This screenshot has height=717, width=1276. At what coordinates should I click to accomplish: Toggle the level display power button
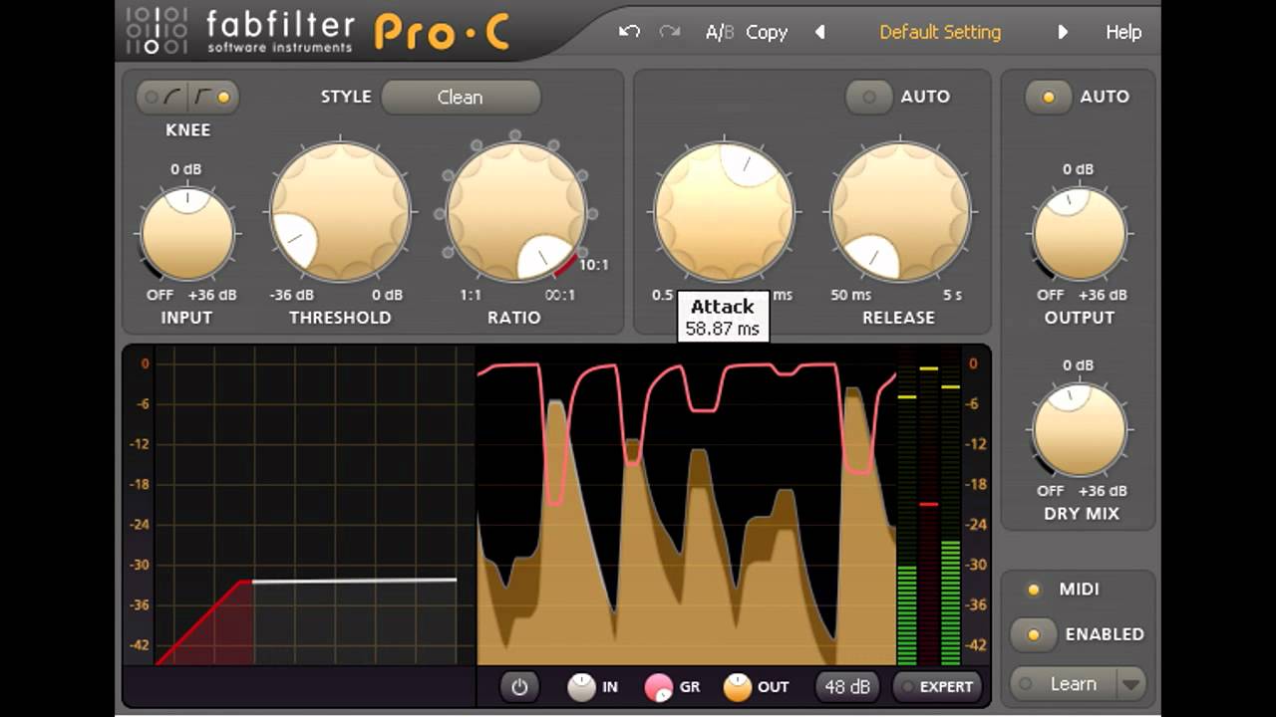(x=519, y=686)
